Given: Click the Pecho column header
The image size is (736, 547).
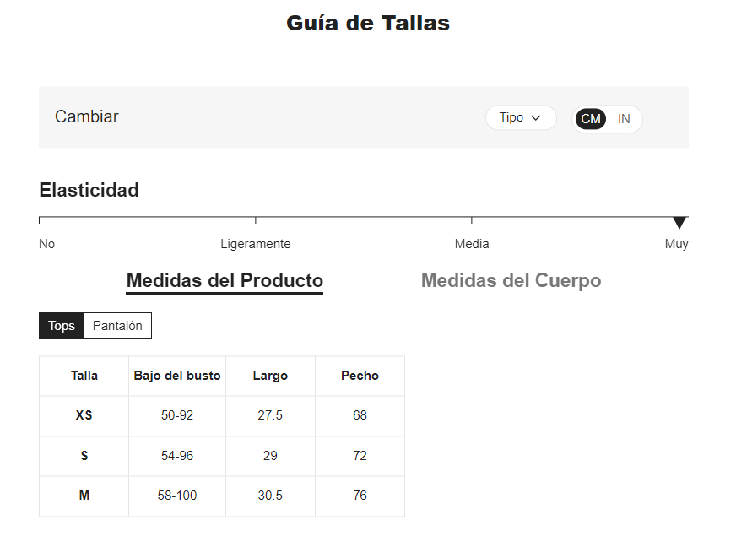Looking at the screenshot, I should [x=360, y=376].
